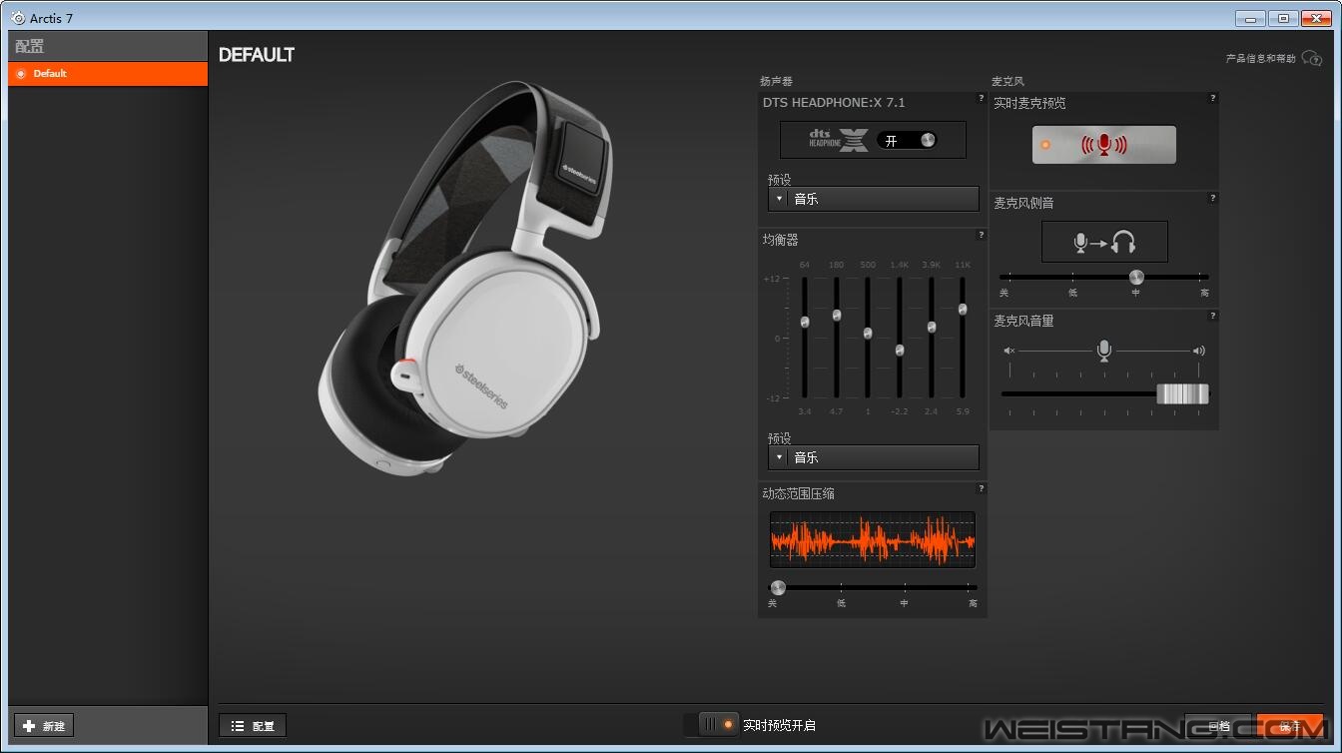Click the loud speaker icon in the mic volume panel

[1199, 351]
